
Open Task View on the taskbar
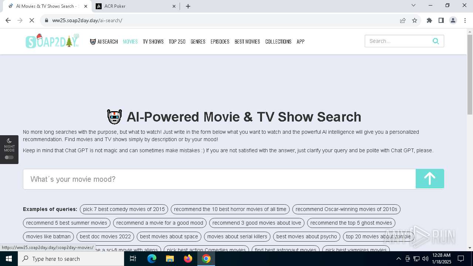tap(133, 259)
